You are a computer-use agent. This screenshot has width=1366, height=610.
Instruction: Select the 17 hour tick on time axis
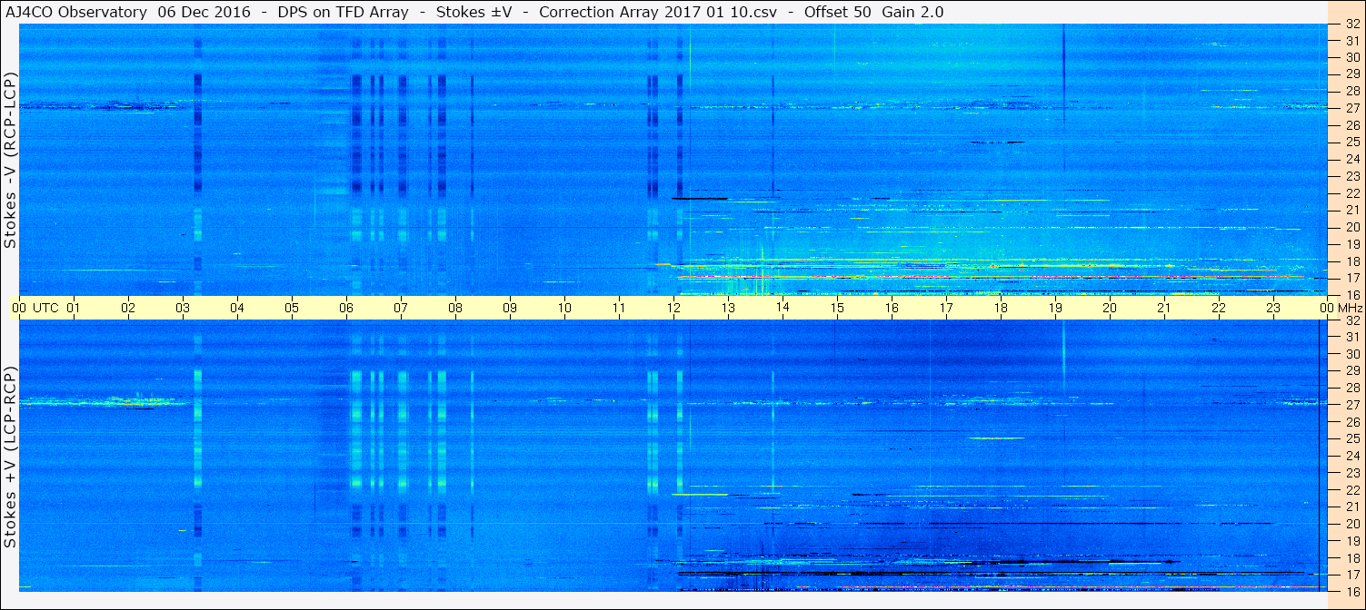(946, 308)
